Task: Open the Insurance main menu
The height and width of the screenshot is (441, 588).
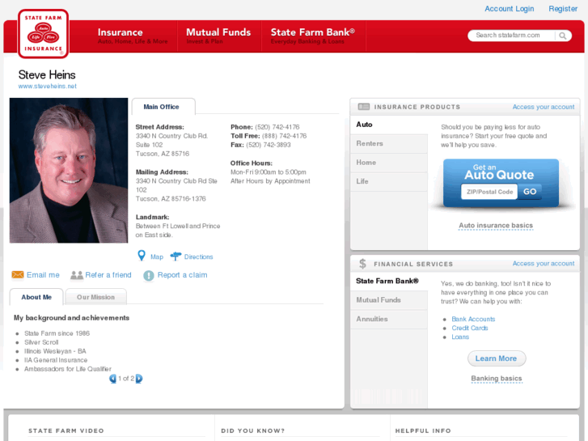Action: 133,36
